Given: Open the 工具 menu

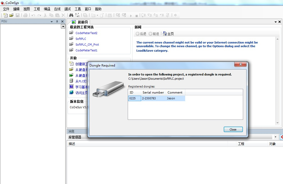Looking at the screenshot, I should [78, 9].
